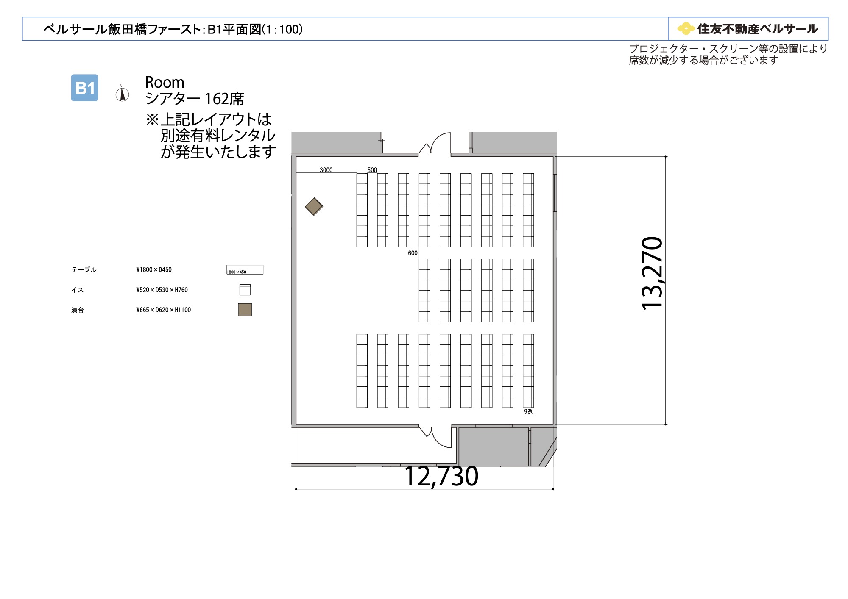The height and width of the screenshot is (599, 848).
Task: Click the chair legend symbol
Action: point(245,290)
